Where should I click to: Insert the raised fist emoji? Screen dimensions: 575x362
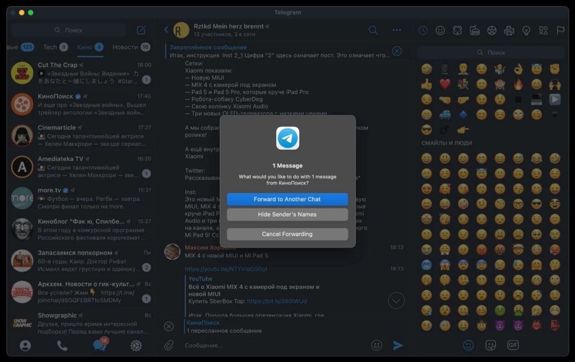click(x=555, y=69)
